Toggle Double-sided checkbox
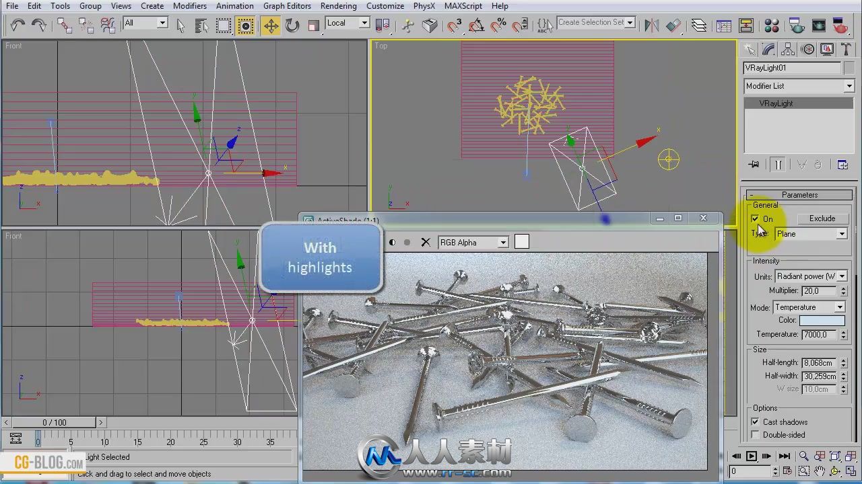 click(756, 435)
